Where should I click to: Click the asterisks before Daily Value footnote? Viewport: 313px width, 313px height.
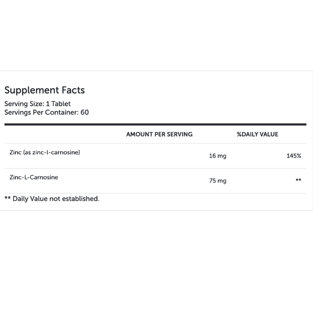pos(7,198)
